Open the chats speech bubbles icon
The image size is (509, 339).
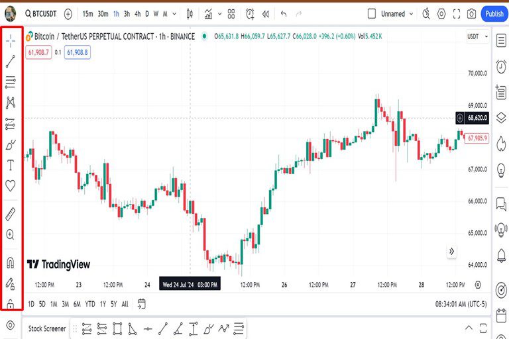501,205
